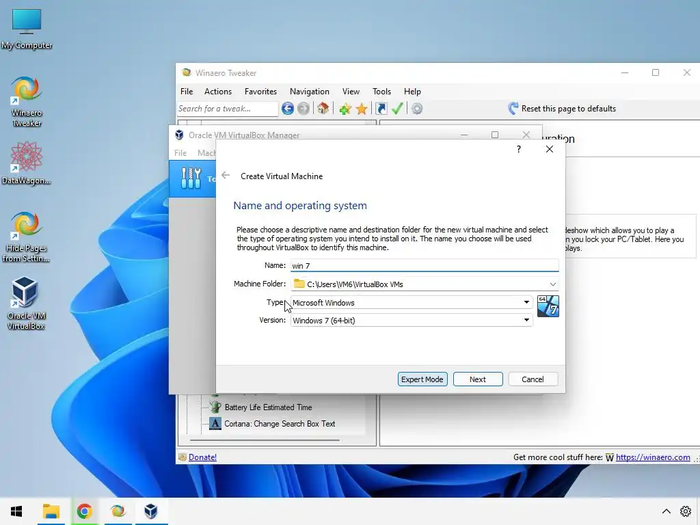
Task: Open Winaero File menu
Action: (x=187, y=92)
